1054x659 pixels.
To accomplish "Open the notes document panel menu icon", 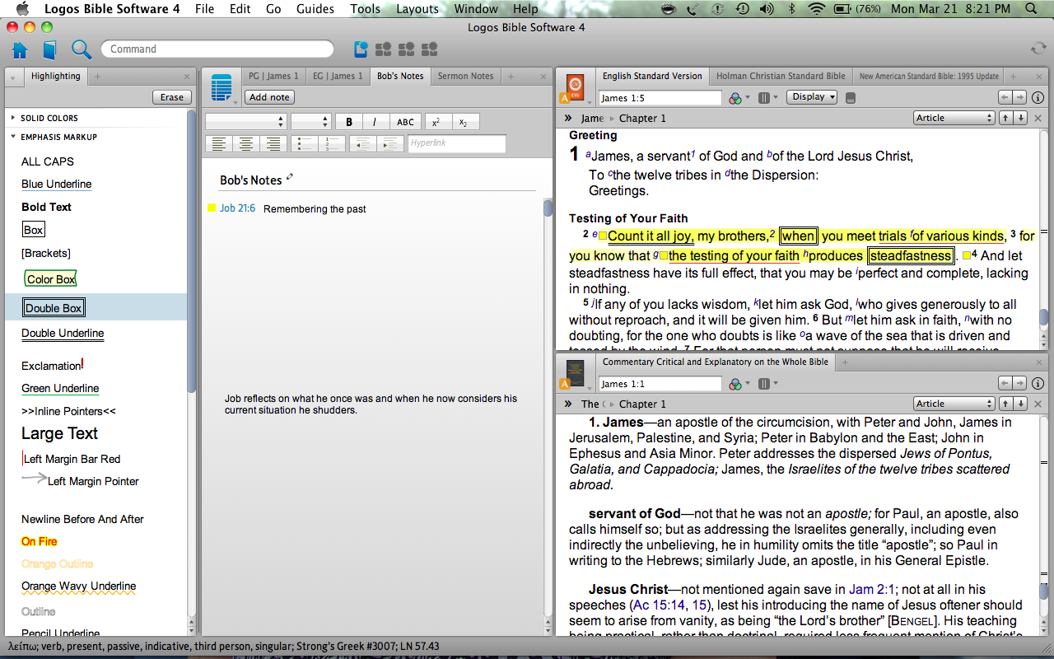I will coord(222,88).
